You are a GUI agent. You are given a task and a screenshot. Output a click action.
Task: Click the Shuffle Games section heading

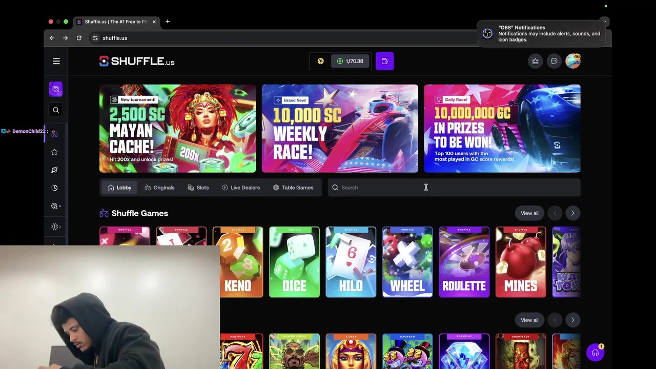pyautogui.click(x=139, y=213)
